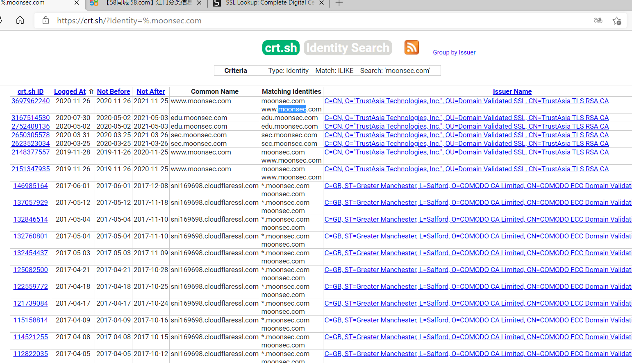Open TrustAsia issuer link in row 3697962240
The height and width of the screenshot is (363, 632).
pyautogui.click(x=466, y=101)
